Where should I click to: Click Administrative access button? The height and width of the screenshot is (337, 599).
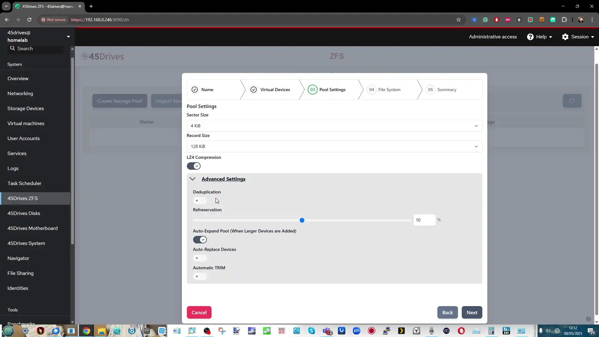493,37
